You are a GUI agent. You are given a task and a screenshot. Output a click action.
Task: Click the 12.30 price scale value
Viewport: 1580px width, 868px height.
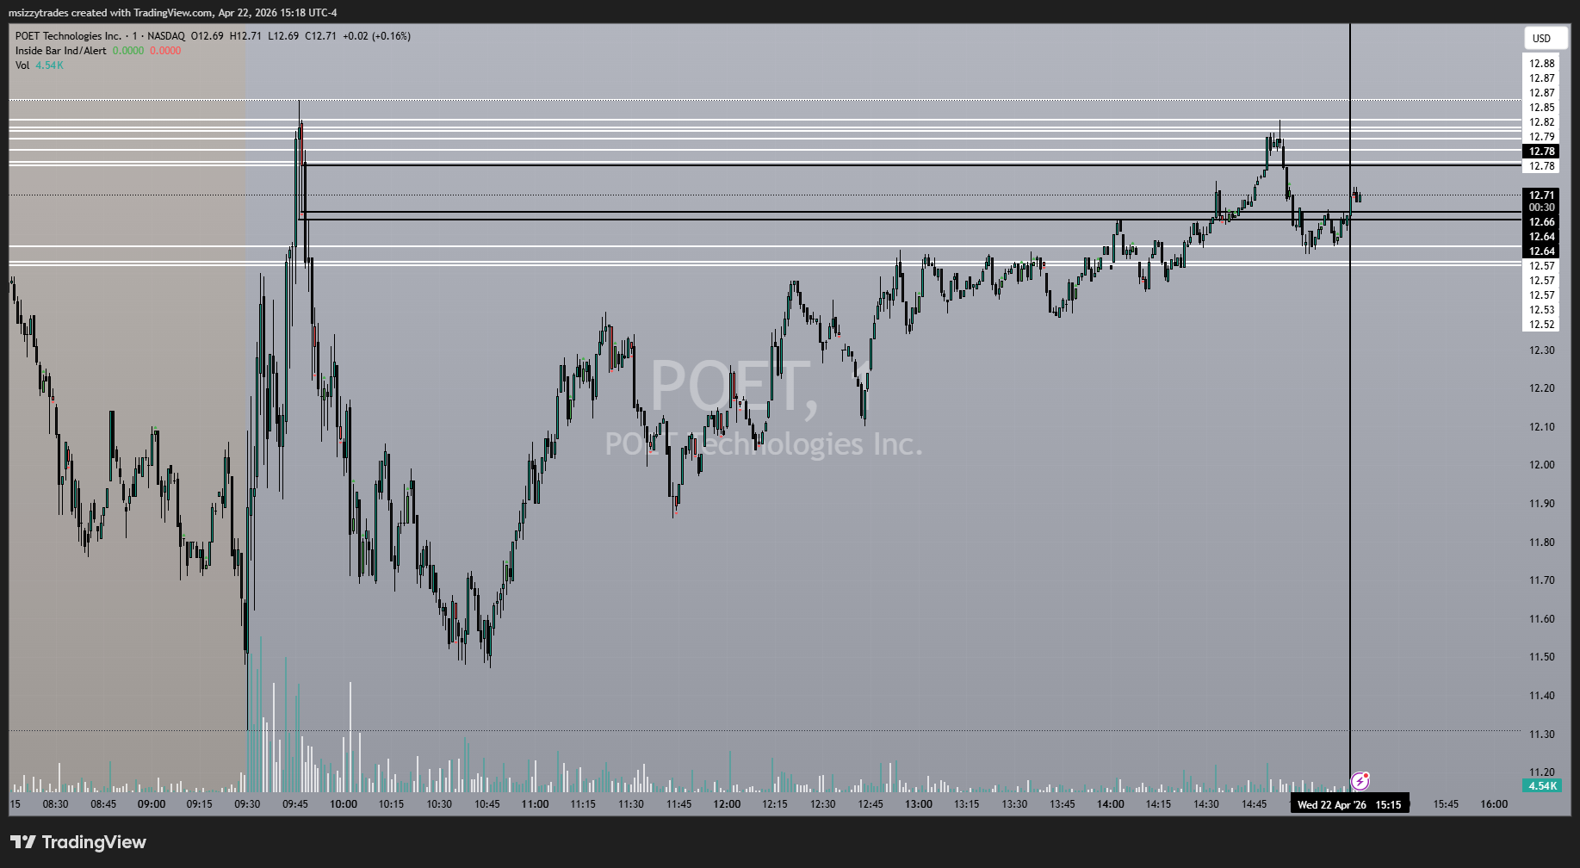coord(1541,350)
